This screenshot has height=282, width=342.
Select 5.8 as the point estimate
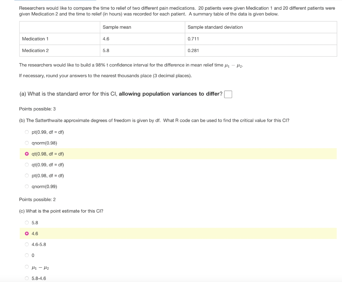click(x=26, y=223)
